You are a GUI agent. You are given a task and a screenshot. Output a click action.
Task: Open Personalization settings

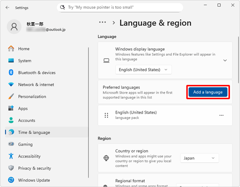(47, 96)
